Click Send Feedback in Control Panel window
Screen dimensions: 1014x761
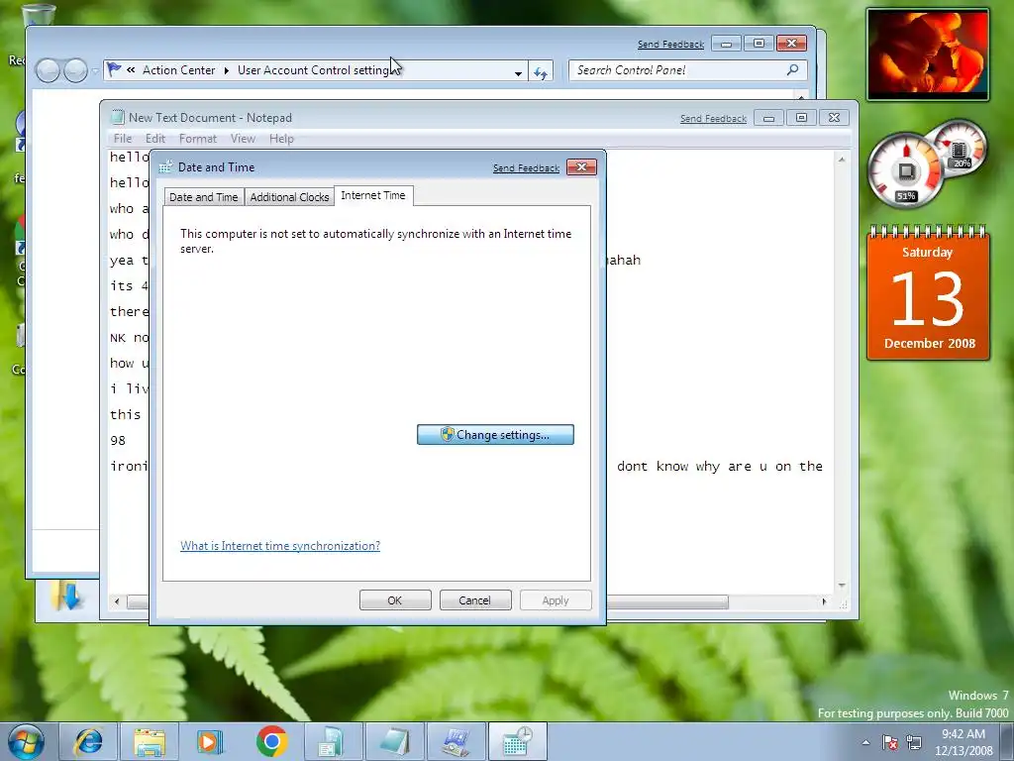point(670,45)
